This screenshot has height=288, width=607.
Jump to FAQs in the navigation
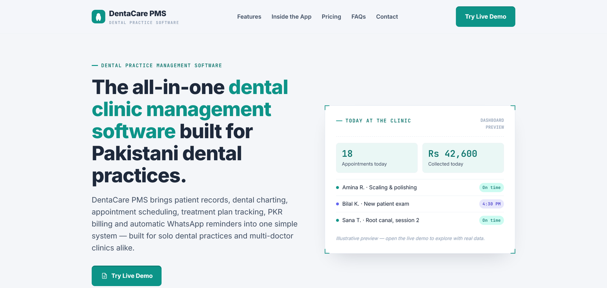(359, 17)
